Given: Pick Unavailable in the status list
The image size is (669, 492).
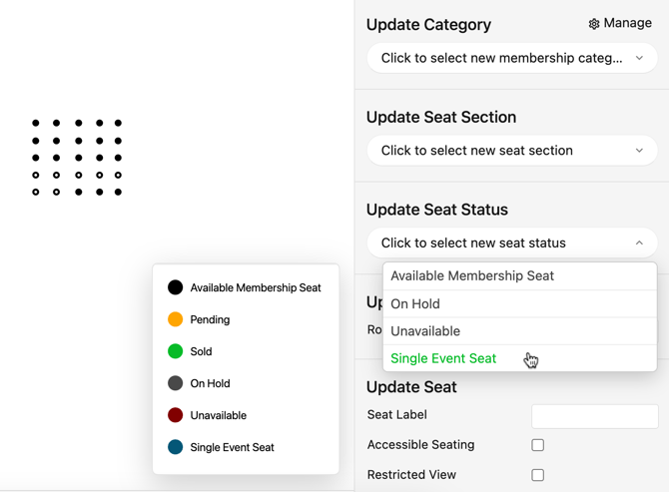Looking at the screenshot, I should coord(425,331).
